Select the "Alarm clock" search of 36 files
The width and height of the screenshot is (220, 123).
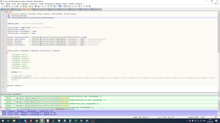(109, 113)
